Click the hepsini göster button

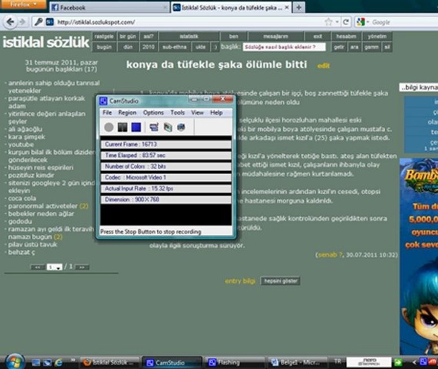pyautogui.click(x=280, y=281)
